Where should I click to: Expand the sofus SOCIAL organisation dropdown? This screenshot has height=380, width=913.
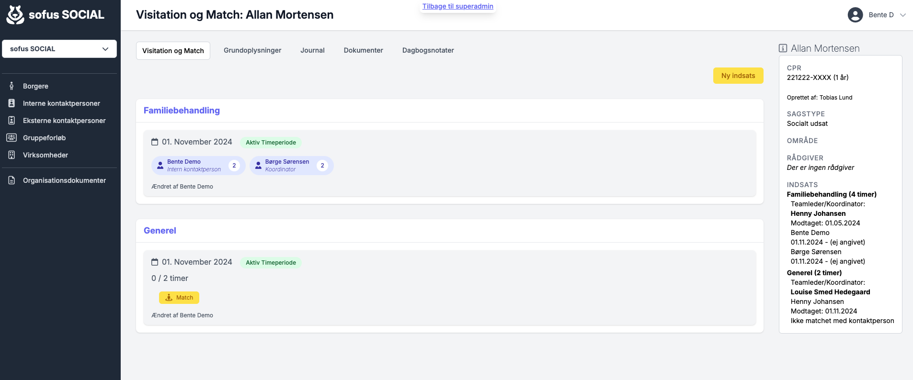point(59,49)
